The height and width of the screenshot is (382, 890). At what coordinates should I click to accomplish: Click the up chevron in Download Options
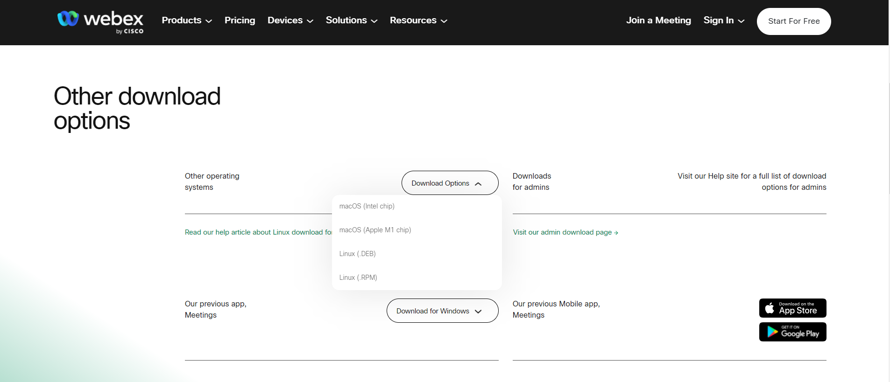pos(478,184)
